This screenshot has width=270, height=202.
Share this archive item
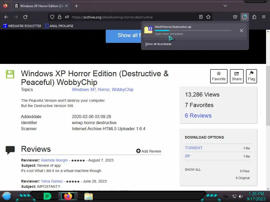coord(237,76)
